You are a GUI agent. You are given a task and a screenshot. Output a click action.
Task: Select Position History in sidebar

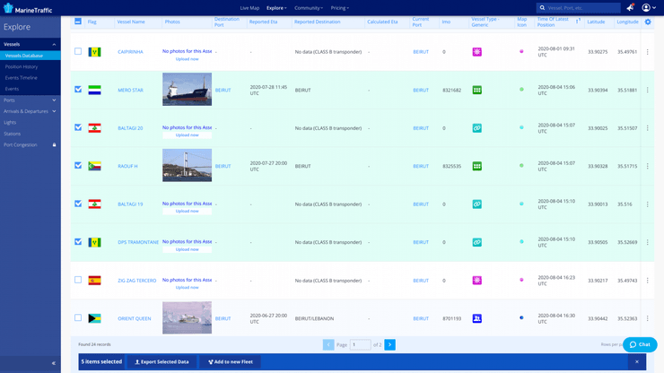tap(22, 66)
